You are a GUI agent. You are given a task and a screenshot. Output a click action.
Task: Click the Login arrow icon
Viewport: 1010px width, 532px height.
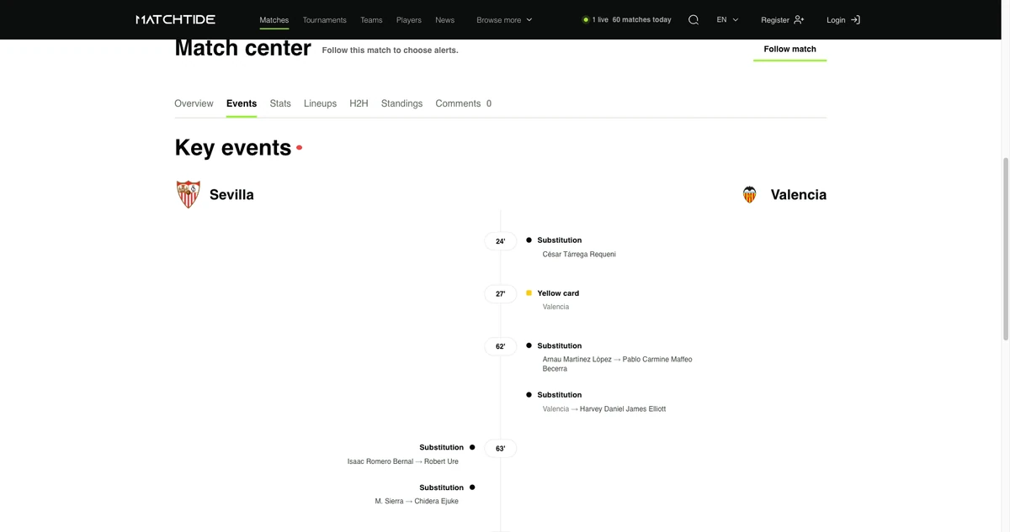coord(855,19)
